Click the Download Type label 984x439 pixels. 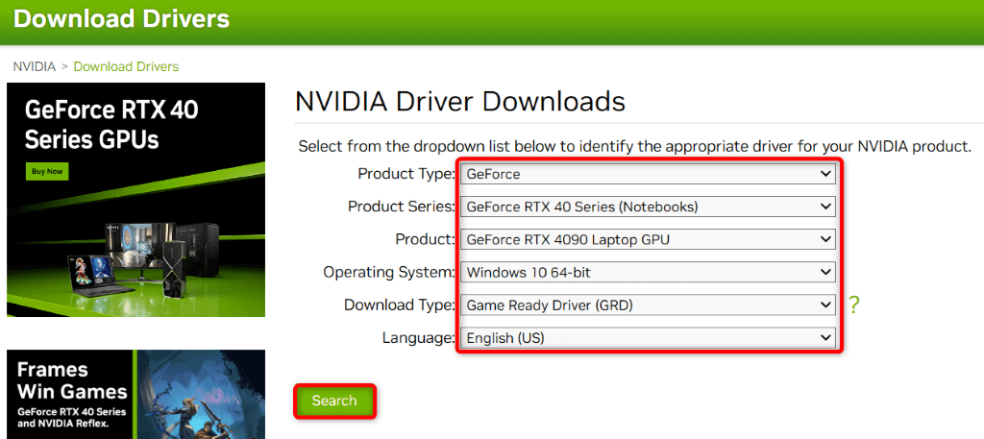[x=399, y=305]
